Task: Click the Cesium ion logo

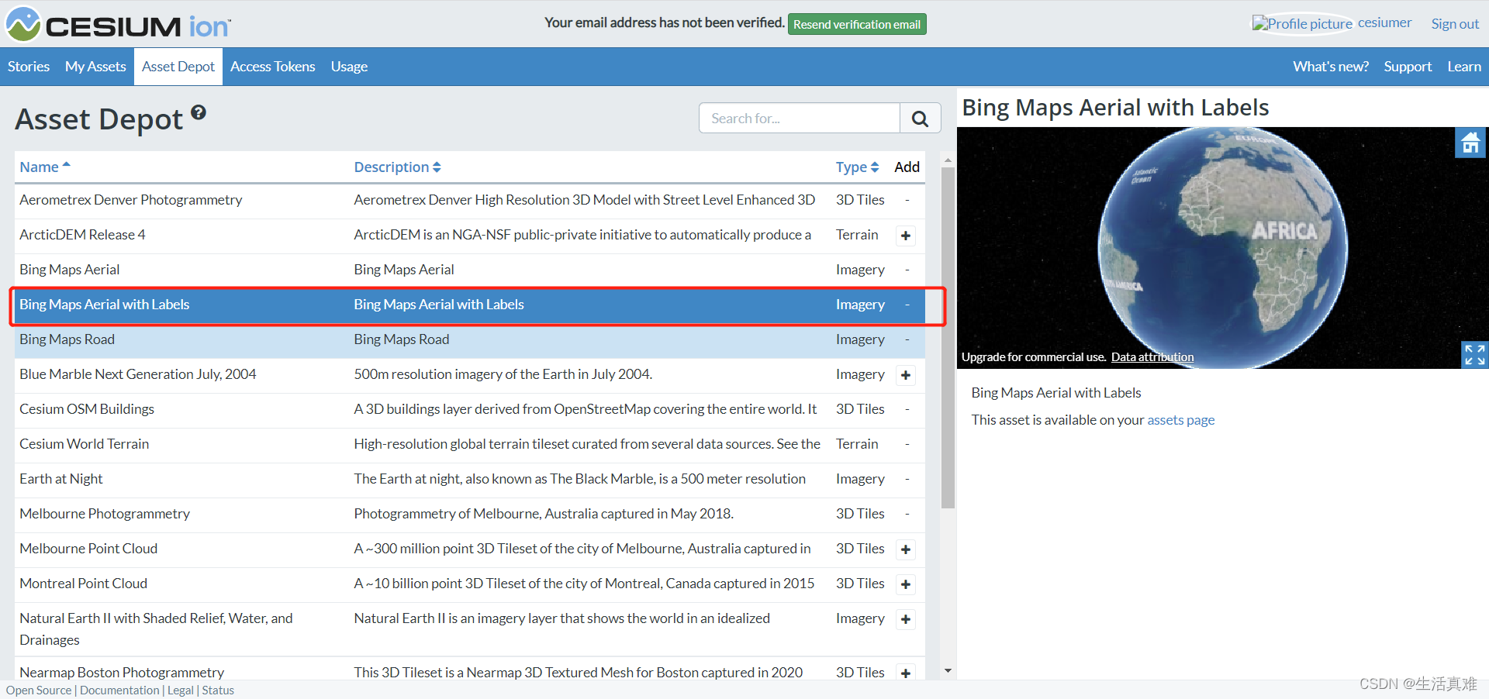Action: (119, 24)
